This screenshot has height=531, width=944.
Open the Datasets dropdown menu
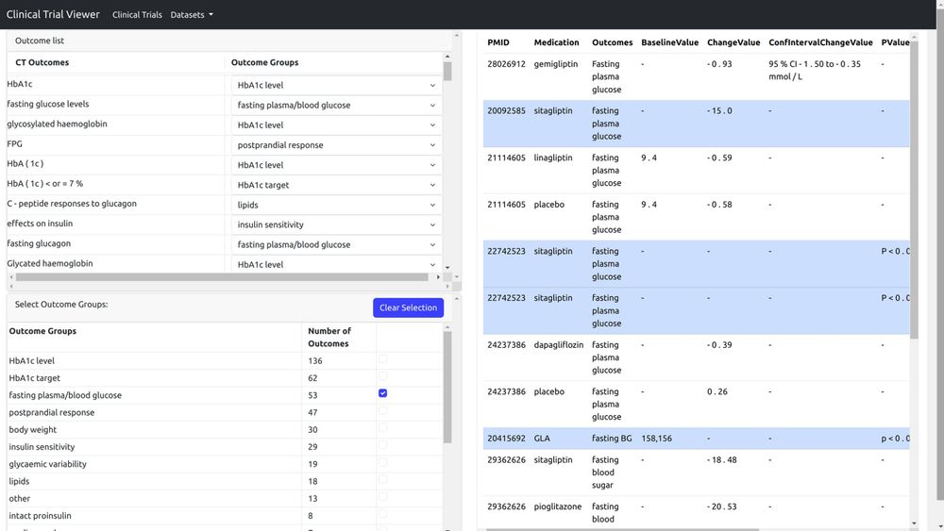192,14
